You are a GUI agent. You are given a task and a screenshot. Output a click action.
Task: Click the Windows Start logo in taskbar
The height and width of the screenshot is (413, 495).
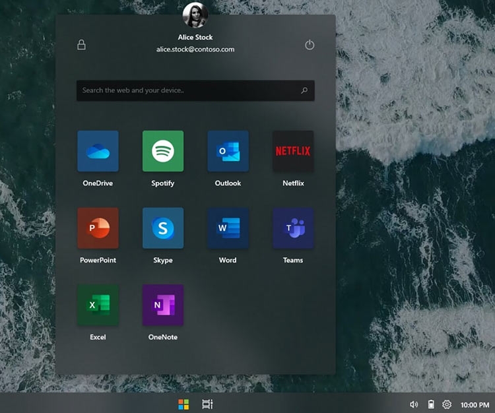(183, 404)
